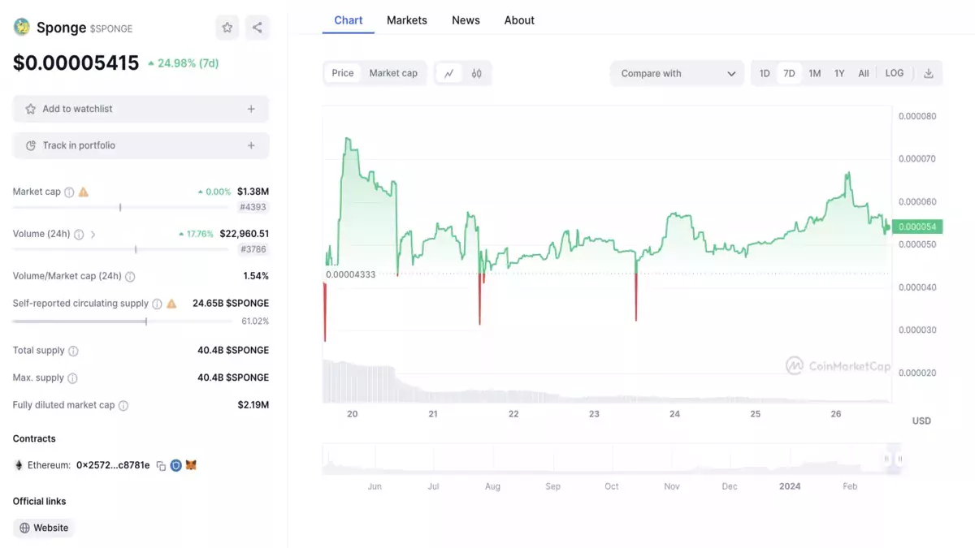Expand Volume (24h) chevron arrow
The width and height of the screenshot is (975, 548).
coord(93,235)
